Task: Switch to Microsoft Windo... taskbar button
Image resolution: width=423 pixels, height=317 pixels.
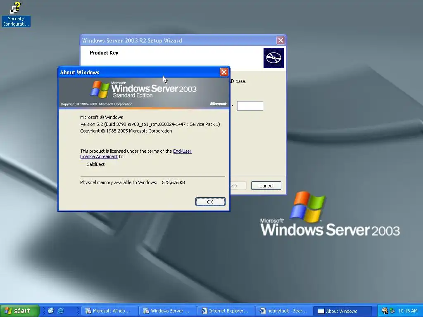Action: tap(109, 311)
